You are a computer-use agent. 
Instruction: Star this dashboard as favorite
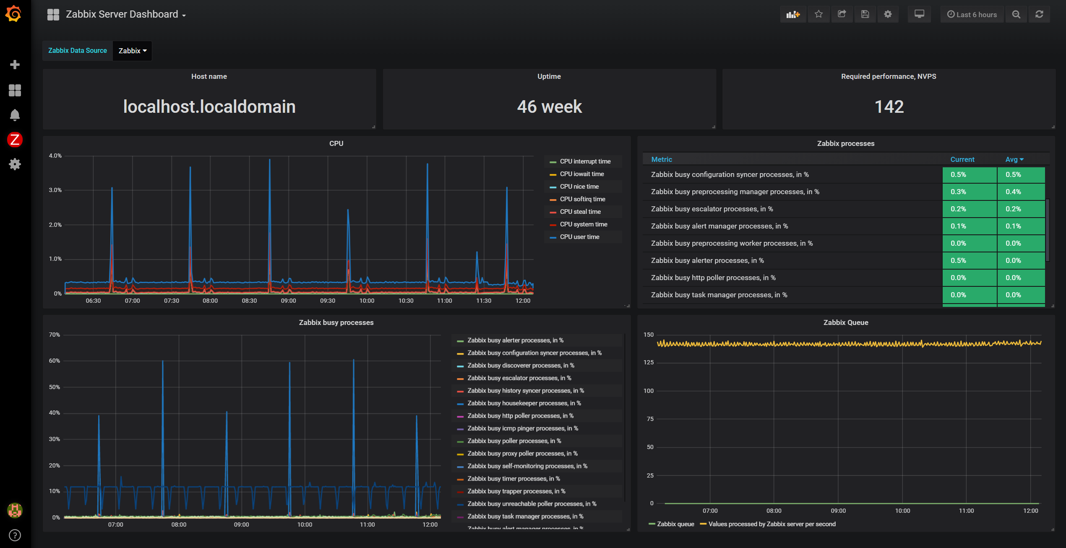[x=818, y=14]
